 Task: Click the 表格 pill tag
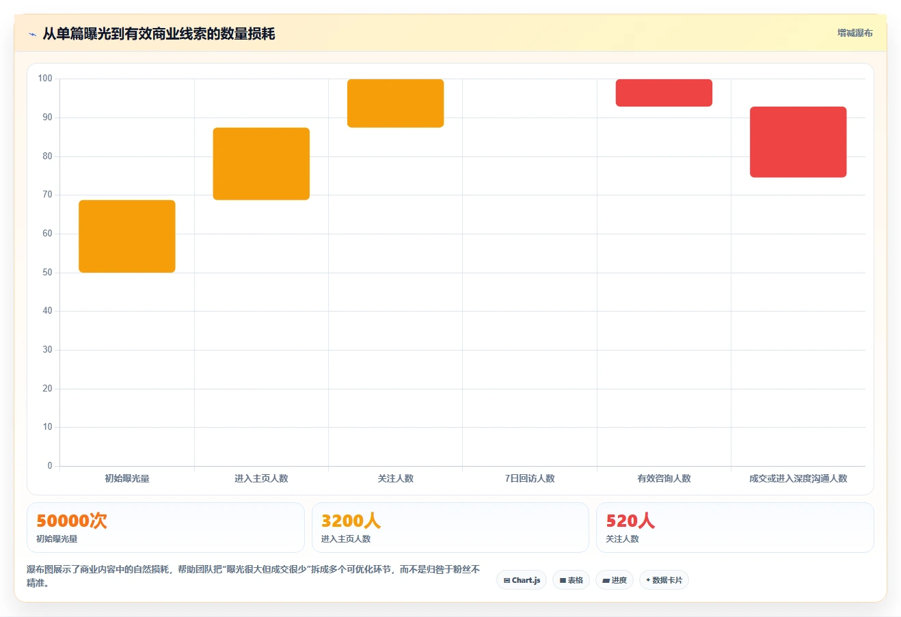click(571, 580)
